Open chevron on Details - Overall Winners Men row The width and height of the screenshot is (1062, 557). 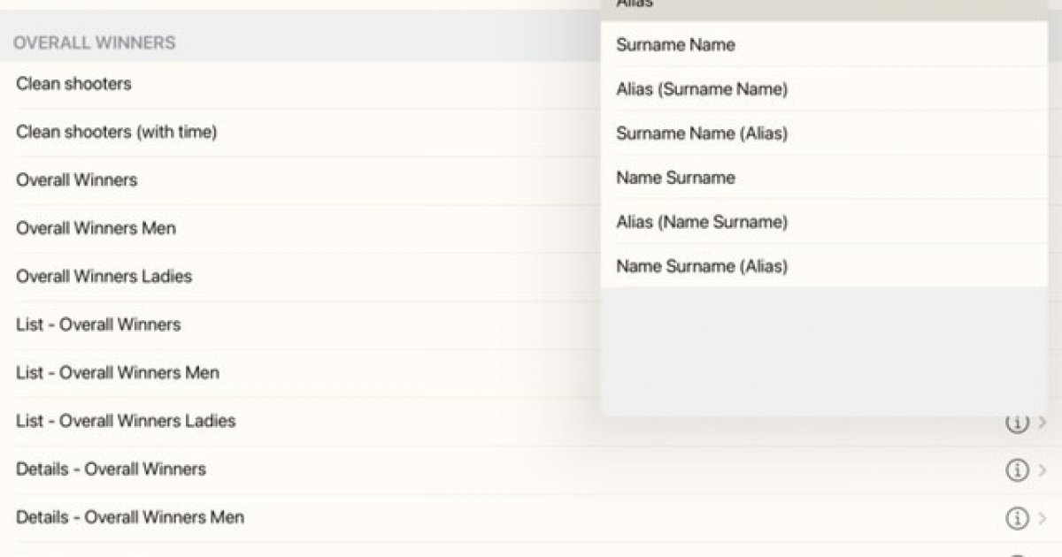click(x=1042, y=518)
